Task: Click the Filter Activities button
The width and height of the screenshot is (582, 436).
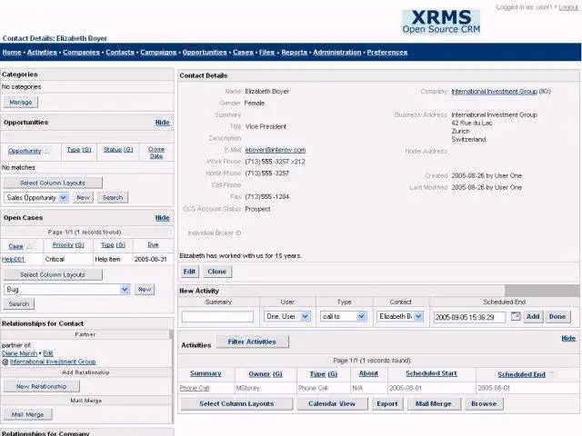Action: [252, 342]
